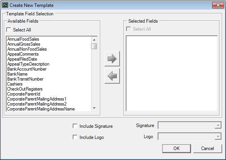Screen dimensions: 226x160
Task: Enable the Include Signature checkbox
Action: coord(75,126)
